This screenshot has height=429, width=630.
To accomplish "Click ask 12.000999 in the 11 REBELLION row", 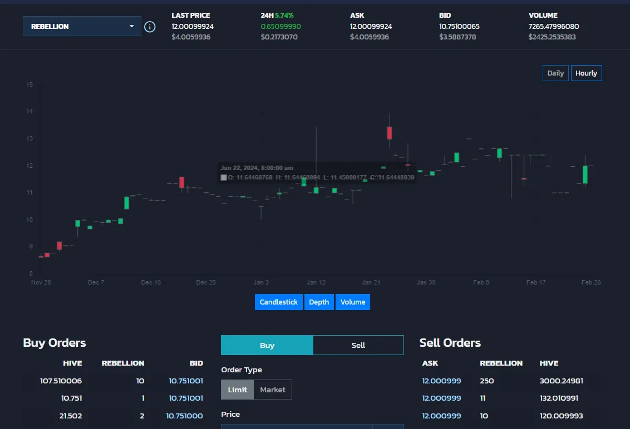I will point(441,398).
